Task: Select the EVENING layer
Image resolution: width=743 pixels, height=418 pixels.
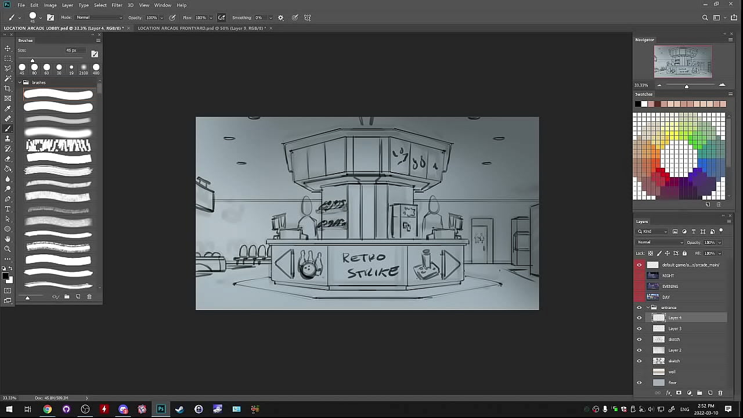Action: (670, 286)
